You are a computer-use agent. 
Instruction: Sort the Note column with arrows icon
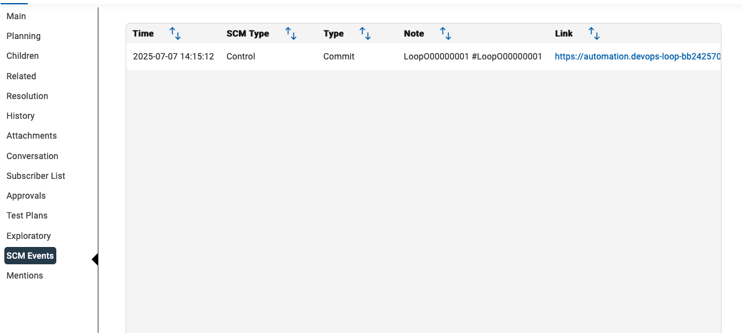tap(446, 33)
